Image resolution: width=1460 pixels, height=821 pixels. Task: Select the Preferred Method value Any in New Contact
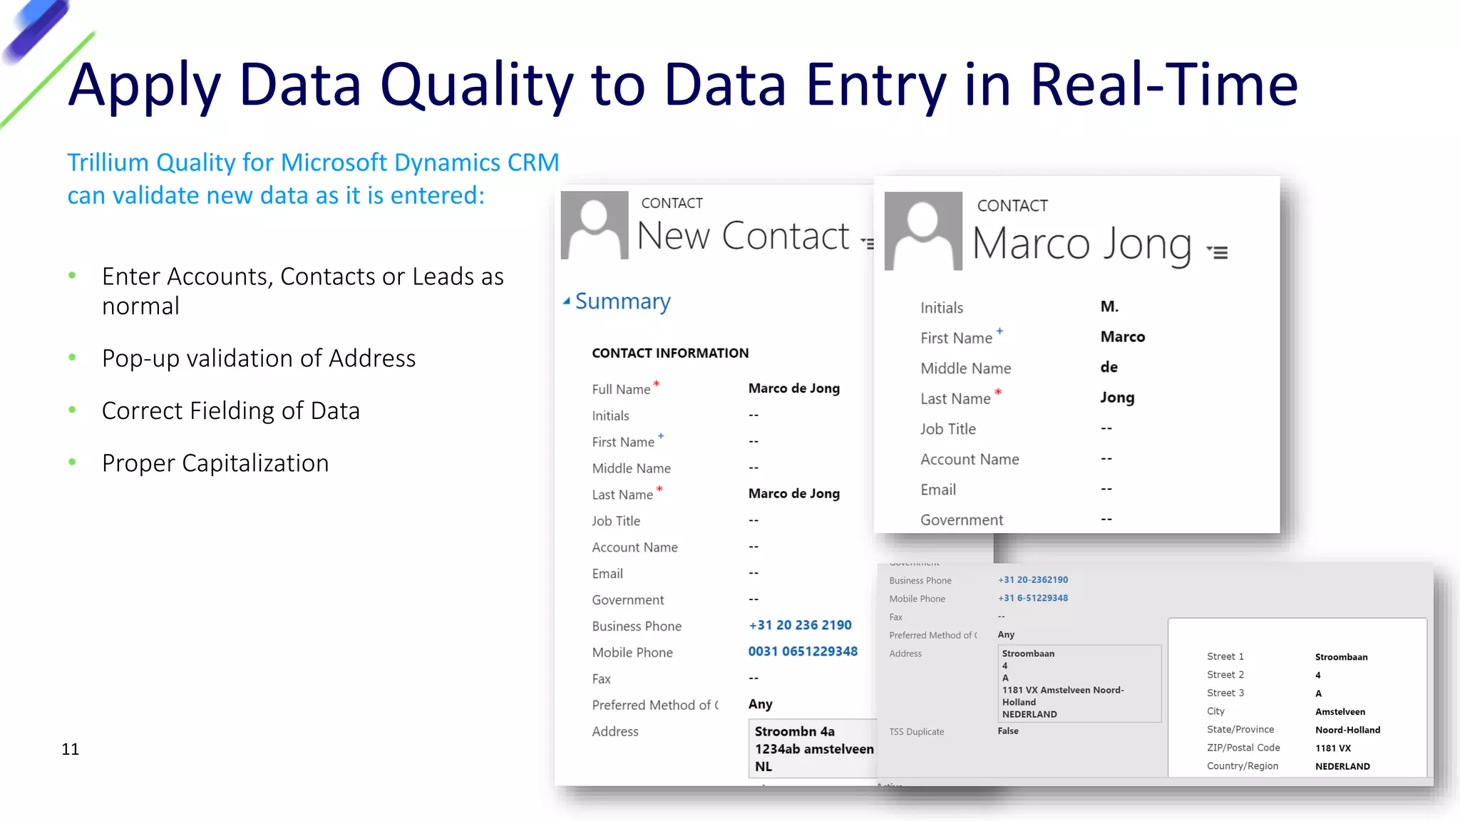[x=760, y=704]
